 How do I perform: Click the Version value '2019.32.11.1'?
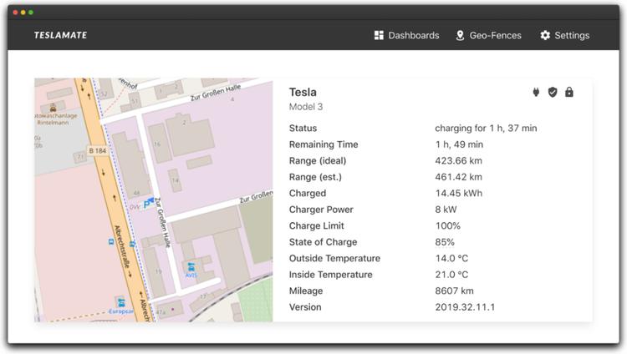coord(465,307)
